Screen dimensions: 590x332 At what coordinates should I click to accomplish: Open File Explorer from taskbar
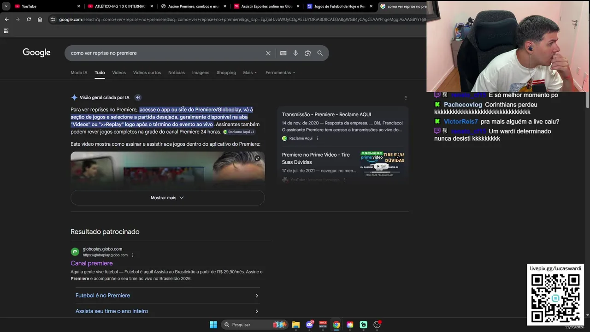point(296,325)
